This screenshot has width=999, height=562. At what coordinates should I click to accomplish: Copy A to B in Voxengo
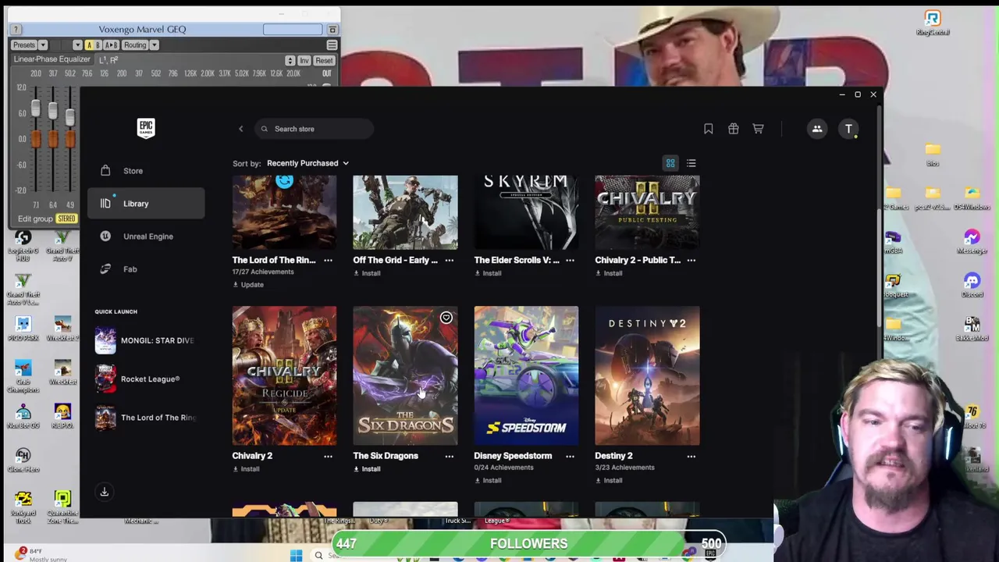click(x=111, y=45)
